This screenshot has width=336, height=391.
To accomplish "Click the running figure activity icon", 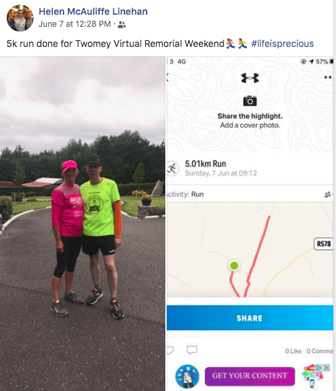I will point(172,168).
